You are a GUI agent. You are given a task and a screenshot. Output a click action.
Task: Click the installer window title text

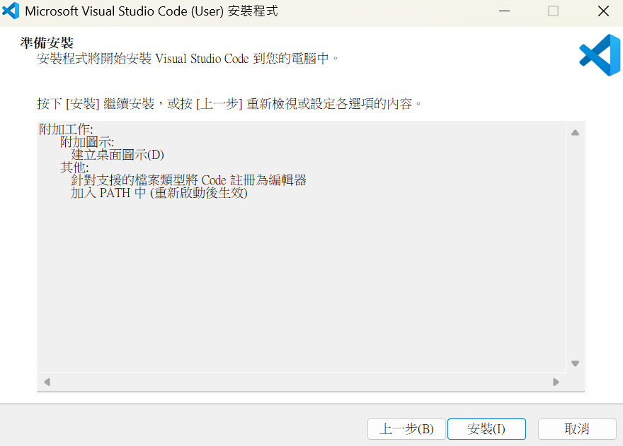point(152,11)
